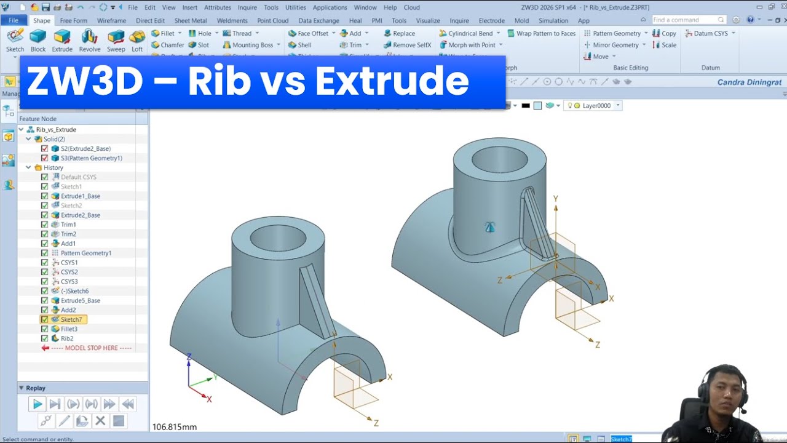Apply the Fillet tool
The width and height of the screenshot is (787, 443).
point(163,33)
